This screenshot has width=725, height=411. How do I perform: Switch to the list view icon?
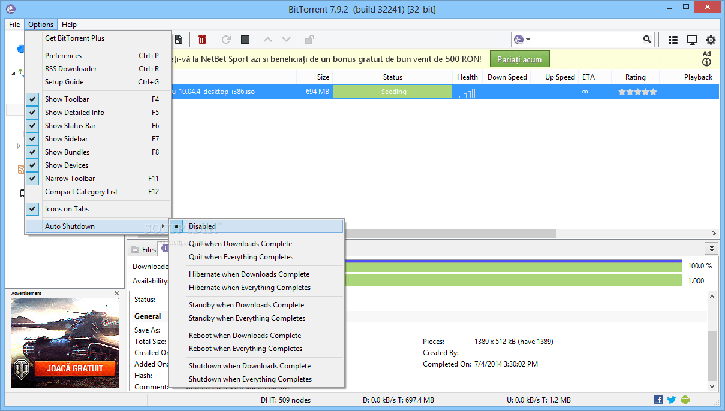click(673, 40)
